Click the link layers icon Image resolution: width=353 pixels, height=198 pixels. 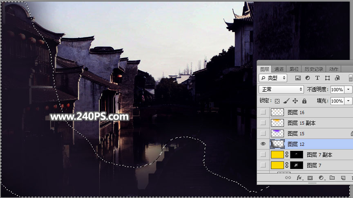pyautogui.click(x=288, y=178)
